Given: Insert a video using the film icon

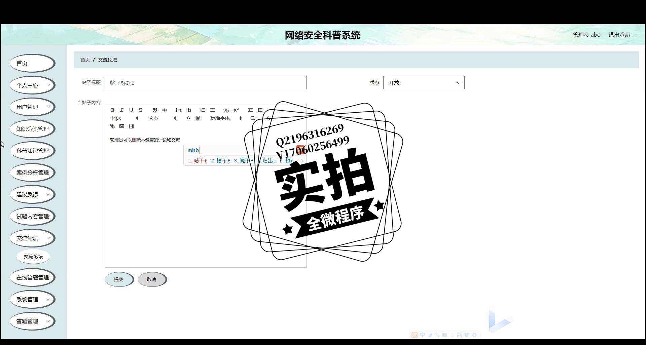Looking at the screenshot, I should (x=131, y=126).
